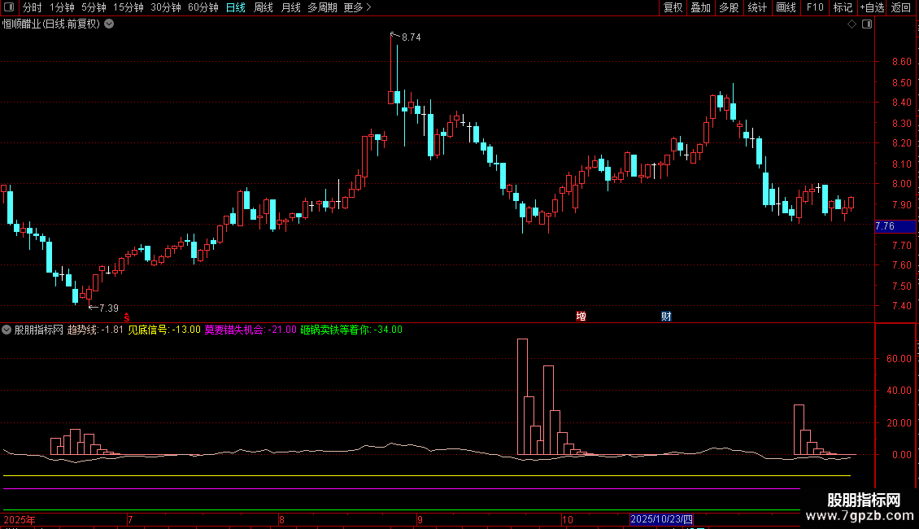This screenshot has width=919, height=529.
Task: Click the 2025/10/23 date label on timeline
Action: (662, 519)
